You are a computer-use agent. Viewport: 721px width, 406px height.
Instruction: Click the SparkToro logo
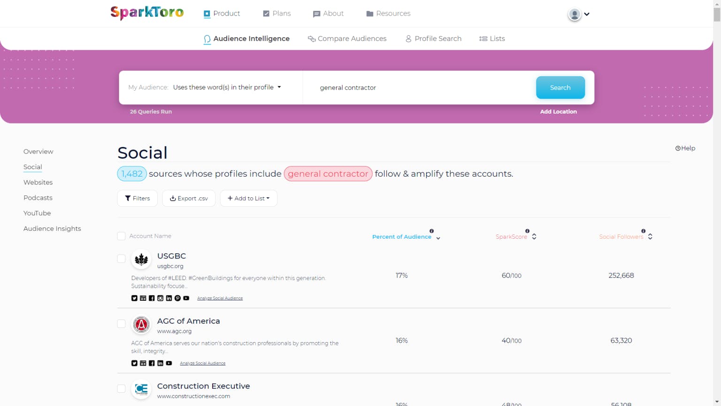click(x=147, y=13)
